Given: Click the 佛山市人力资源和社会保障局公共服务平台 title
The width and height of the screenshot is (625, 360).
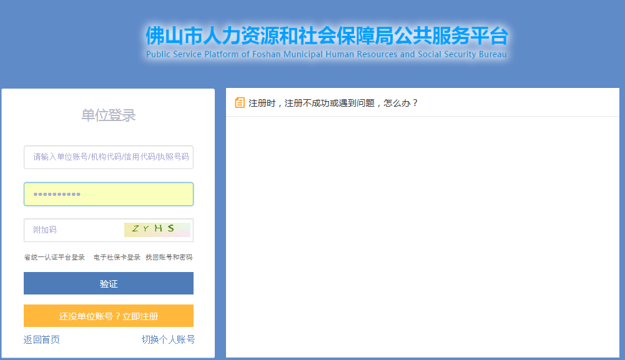Looking at the screenshot, I should (327, 36).
